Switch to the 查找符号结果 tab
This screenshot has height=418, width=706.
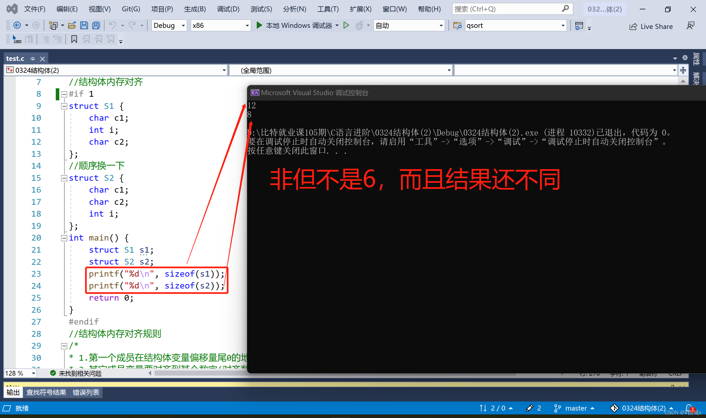(46, 392)
